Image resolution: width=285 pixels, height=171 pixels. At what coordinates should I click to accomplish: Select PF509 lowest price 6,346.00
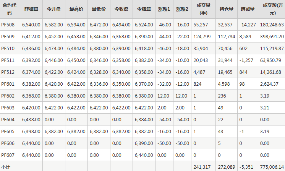[99, 37]
